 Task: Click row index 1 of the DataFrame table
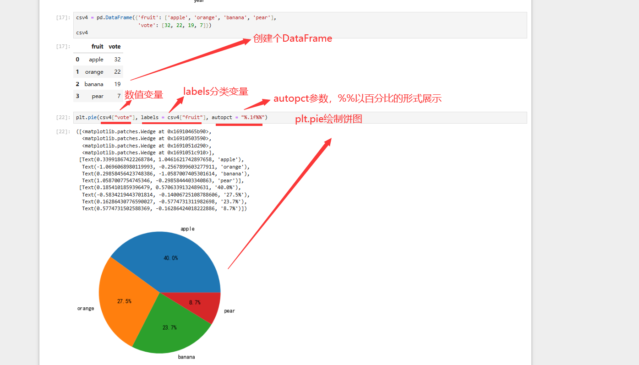(77, 72)
